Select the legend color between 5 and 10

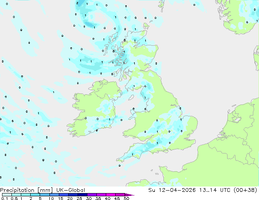click(45, 195)
